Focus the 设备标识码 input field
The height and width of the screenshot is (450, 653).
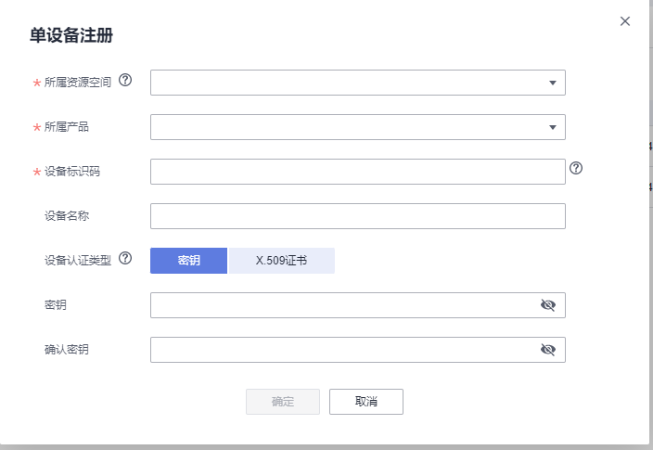(x=357, y=172)
